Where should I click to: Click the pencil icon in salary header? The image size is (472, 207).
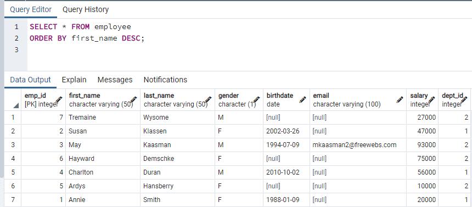coord(432,100)
